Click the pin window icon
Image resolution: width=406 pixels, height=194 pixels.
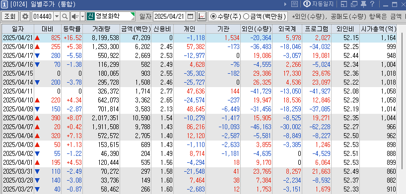(363, 4)
